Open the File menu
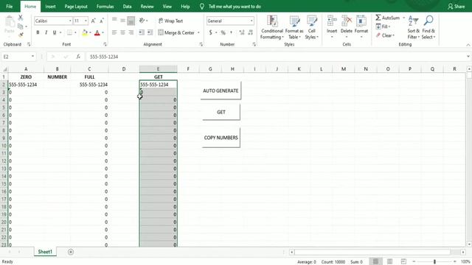Screen dimensions: 472x265 click(x=10, y=7)
